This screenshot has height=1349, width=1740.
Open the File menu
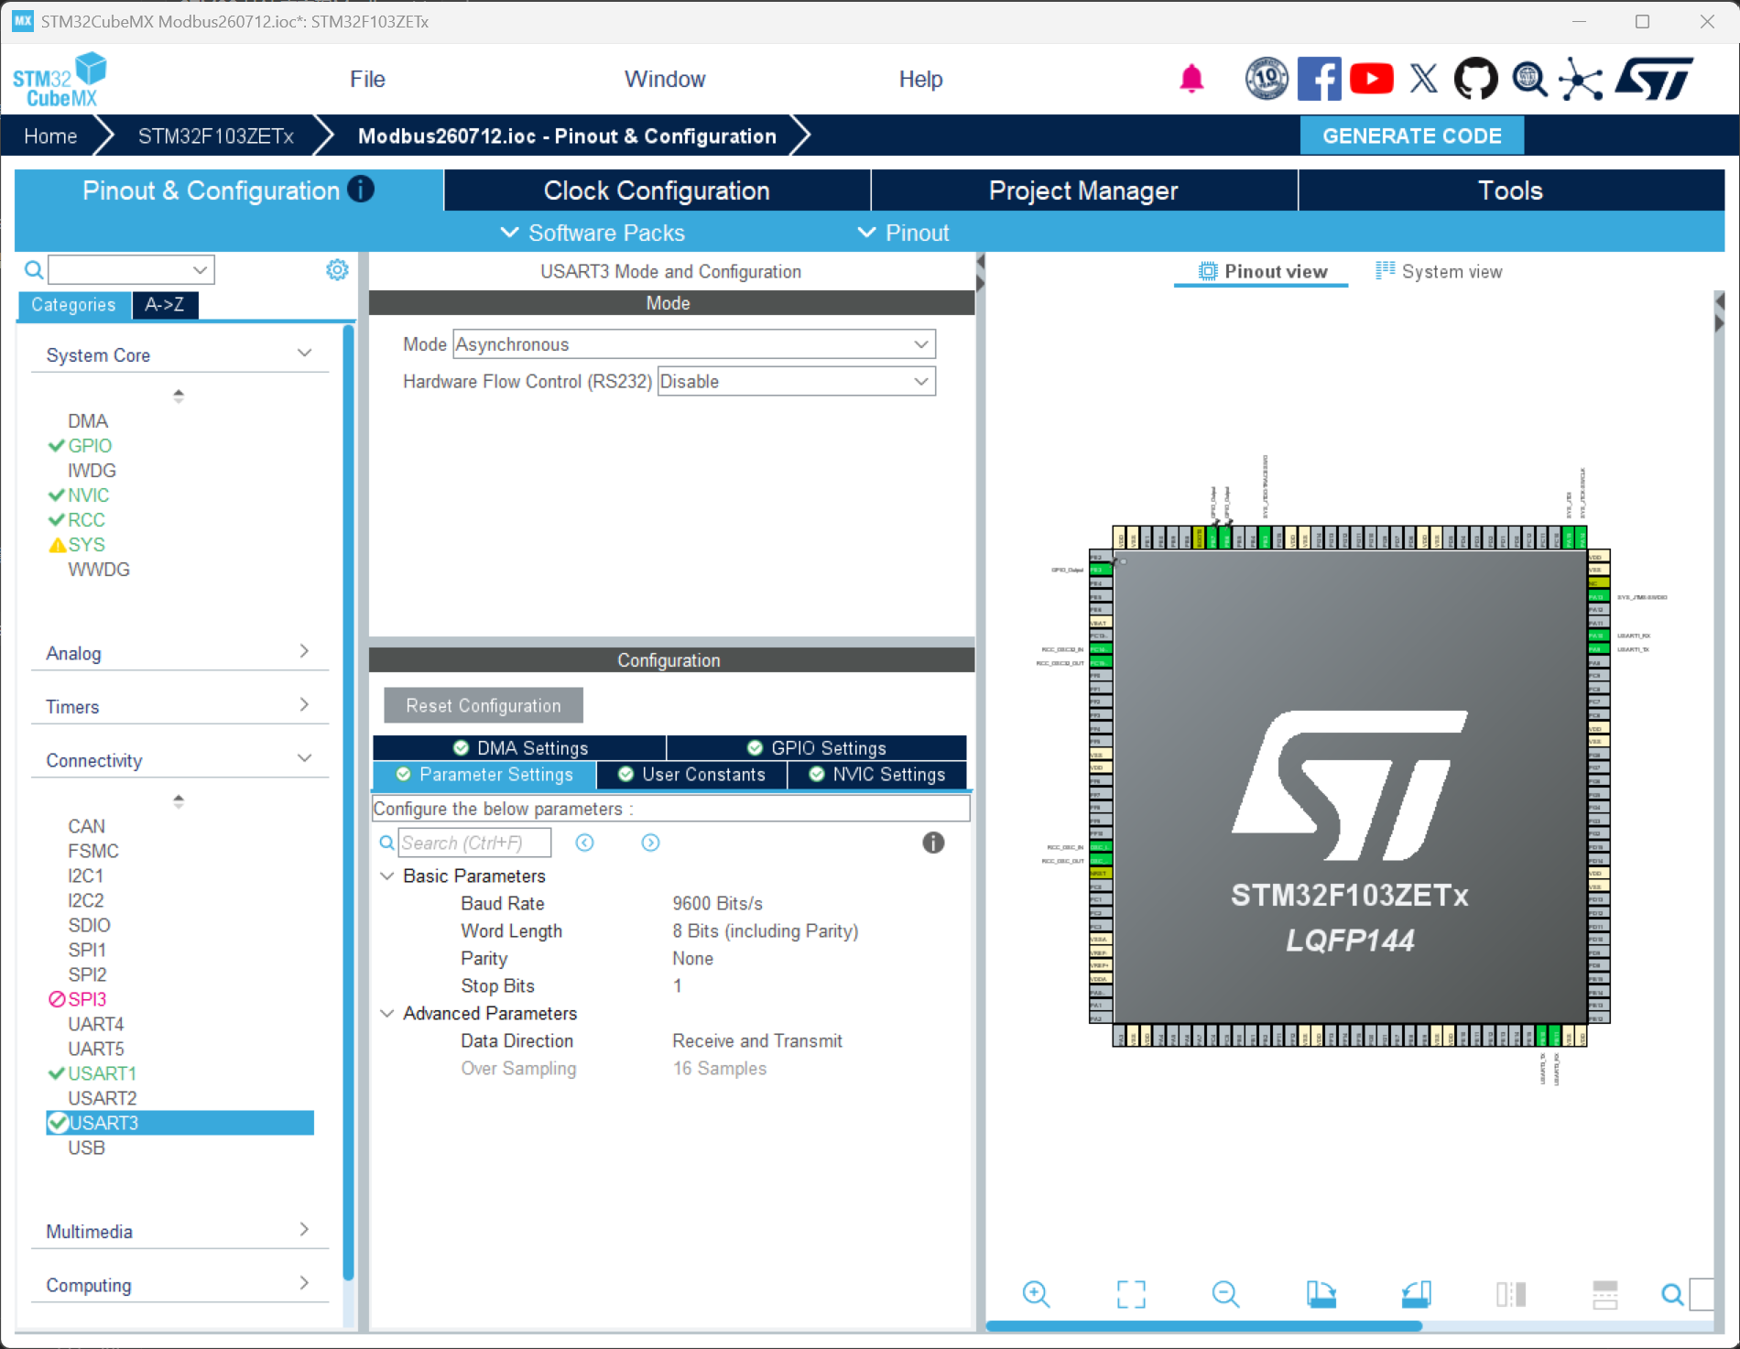click(x=367, y=80)
